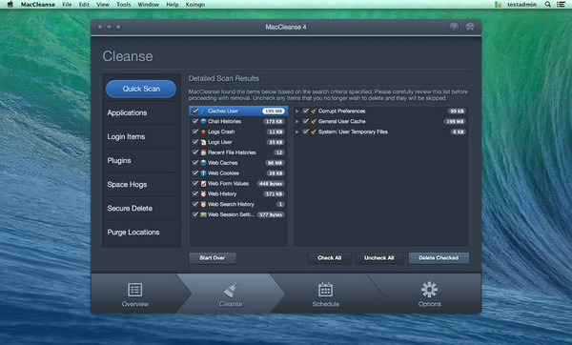Toggle the Corrupt Preferences checkbox

[x=306, y=111]
